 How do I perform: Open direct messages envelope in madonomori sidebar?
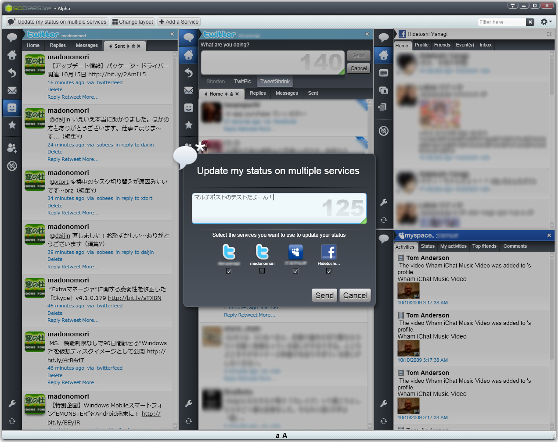point(12,90)
